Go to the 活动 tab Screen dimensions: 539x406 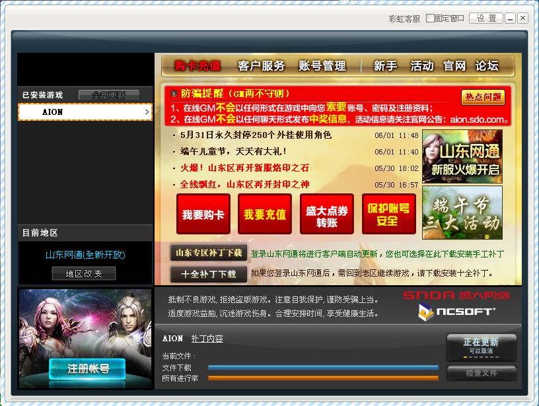[x=422, y=65]
